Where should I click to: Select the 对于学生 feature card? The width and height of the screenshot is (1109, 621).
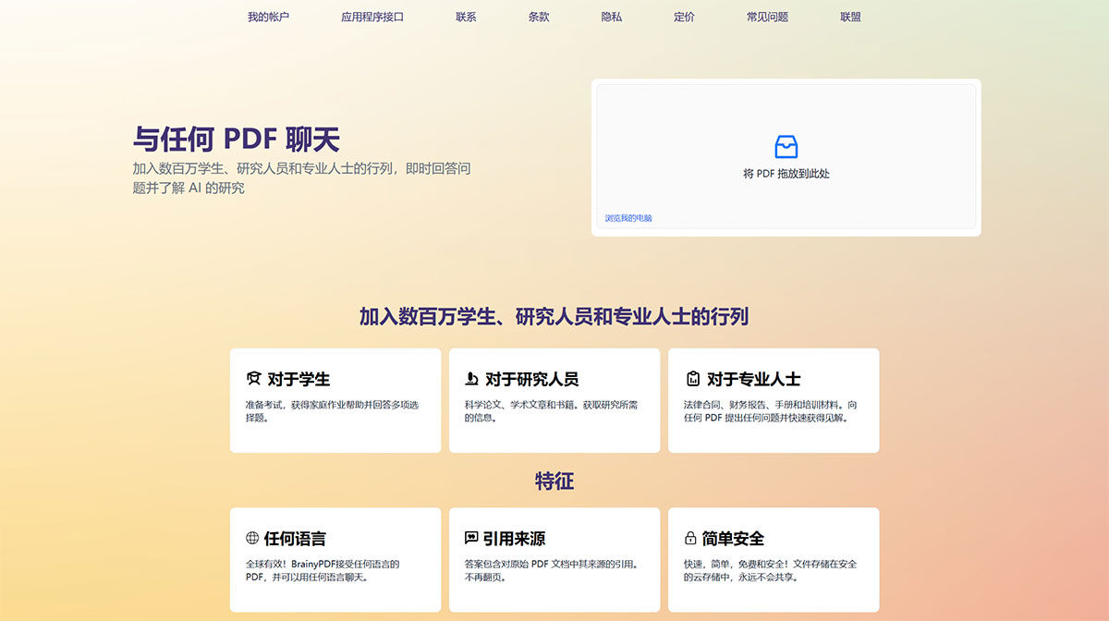335,400
